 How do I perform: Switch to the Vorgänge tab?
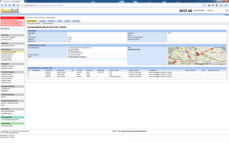[x=42, y=21]
